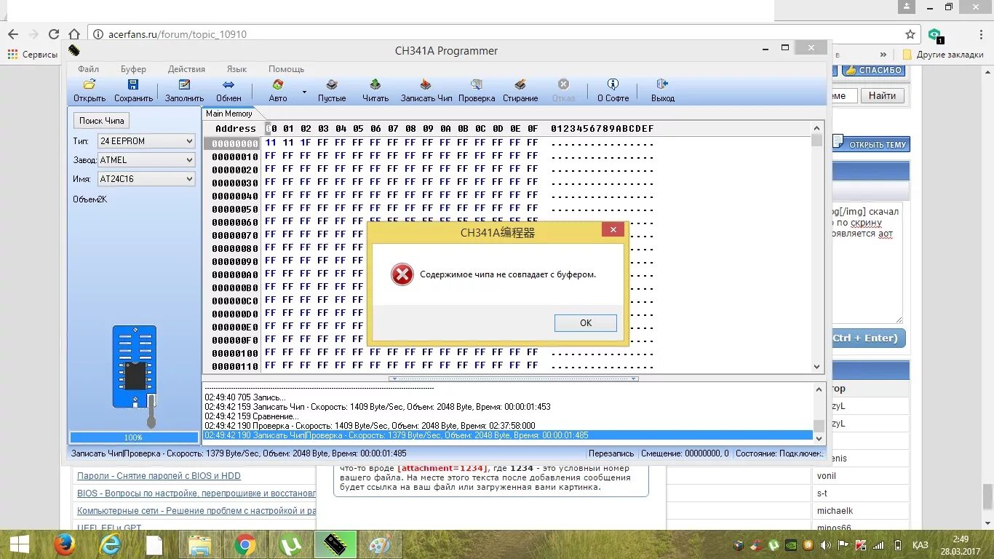
Task: Open the Буфер menu
Action: pyautogui.click(x=133, y=69)
